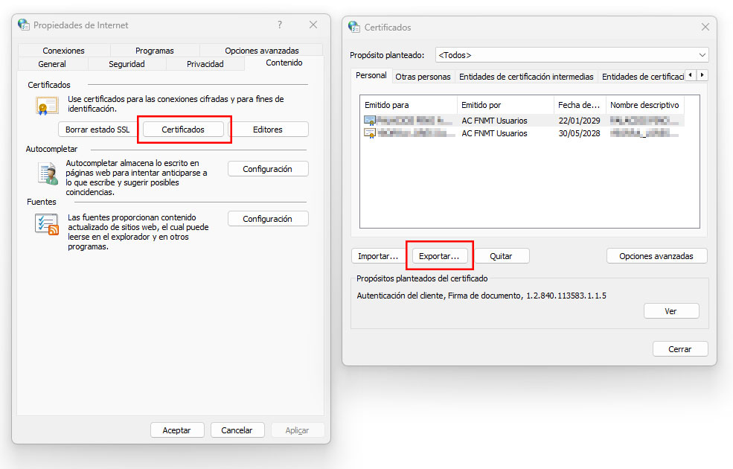Image resolution: width=733 pixels, height=469 pixels.
Task: Click the Fuentes RSS feed icon
Action: click(x=47, y=224)
